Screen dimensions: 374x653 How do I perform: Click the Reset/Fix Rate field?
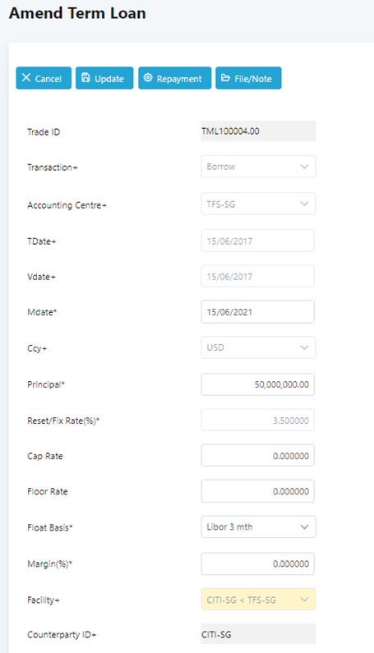pyautogui.click(x=257, y=421)
